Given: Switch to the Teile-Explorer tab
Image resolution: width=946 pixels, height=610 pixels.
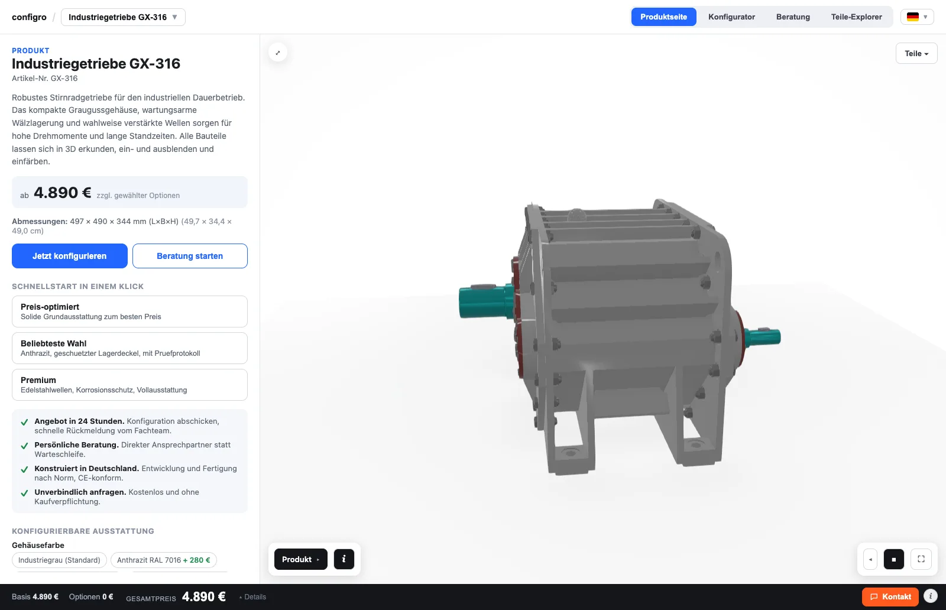Looking at the screenshot, I should (856, 17).
